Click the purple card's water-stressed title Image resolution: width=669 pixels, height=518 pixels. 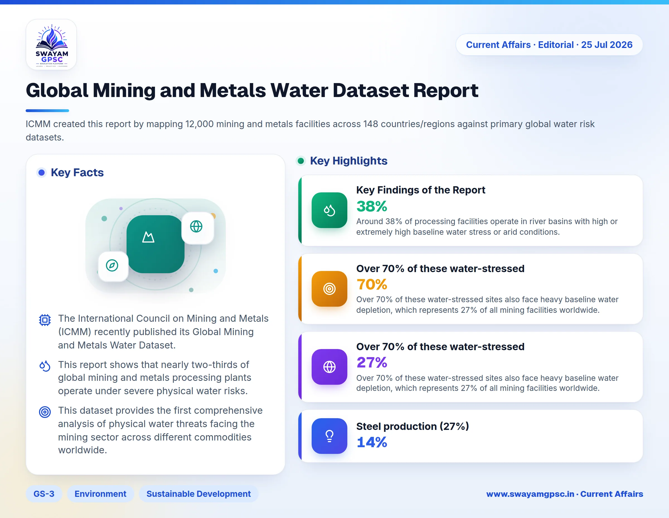coord(440,347)
